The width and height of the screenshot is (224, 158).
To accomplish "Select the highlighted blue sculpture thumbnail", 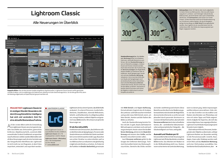I will click(44, 49).
